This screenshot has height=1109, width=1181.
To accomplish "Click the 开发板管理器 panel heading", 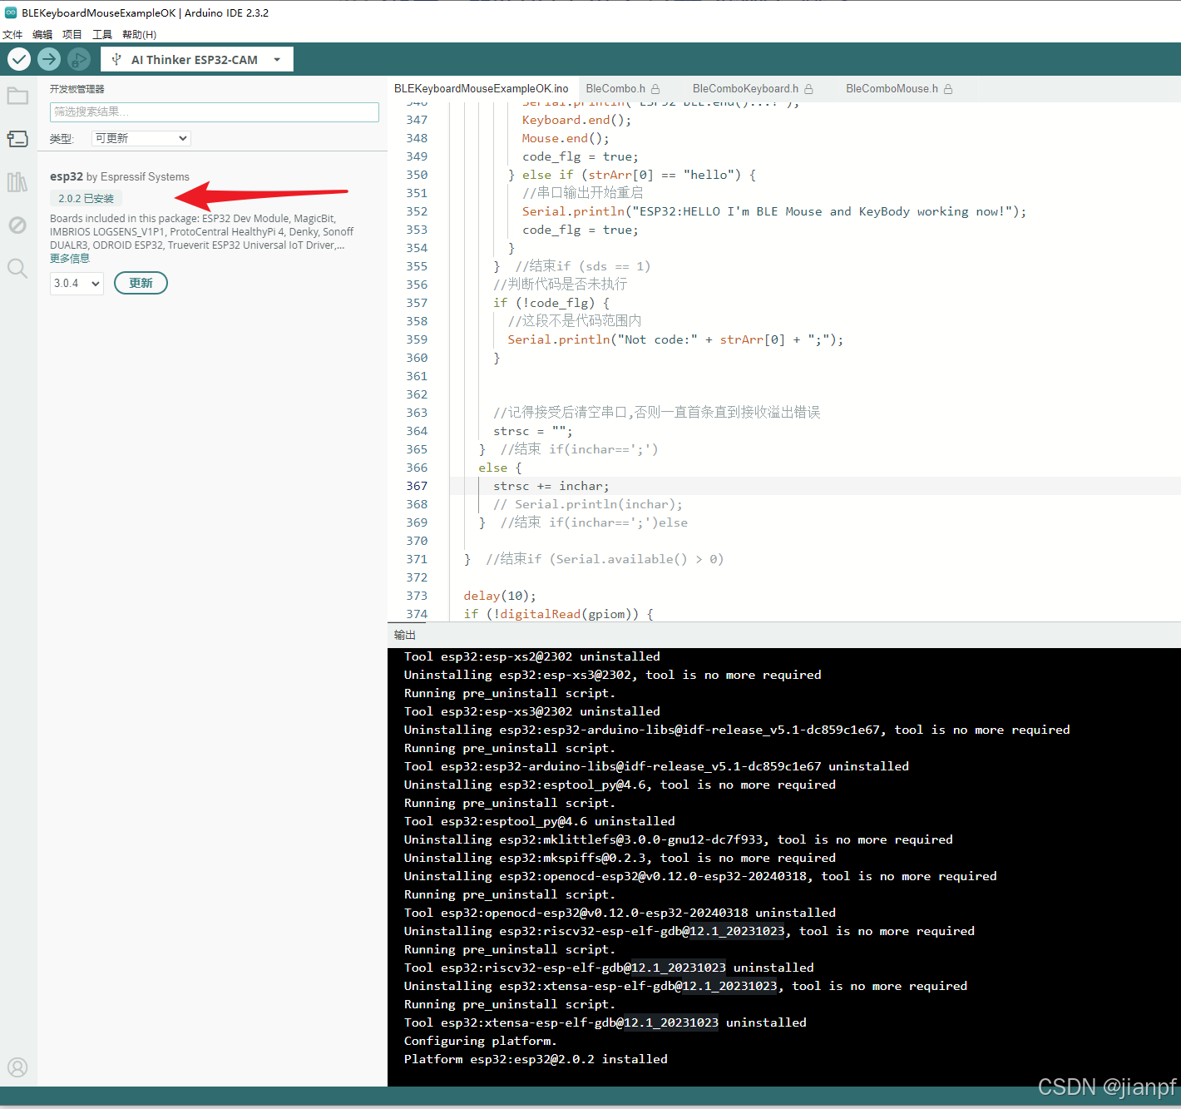I will (x=77, y=89).
